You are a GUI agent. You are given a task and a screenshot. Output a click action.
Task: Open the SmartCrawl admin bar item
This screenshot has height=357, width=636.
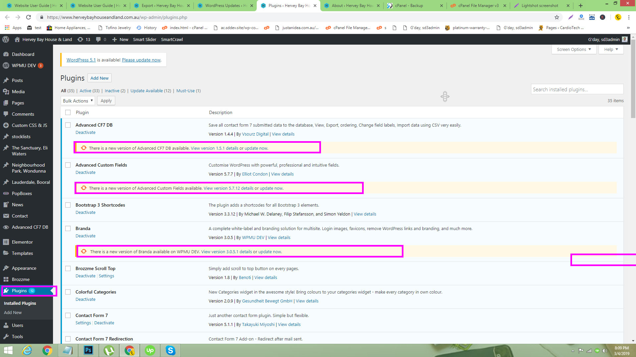coord(172,39)
